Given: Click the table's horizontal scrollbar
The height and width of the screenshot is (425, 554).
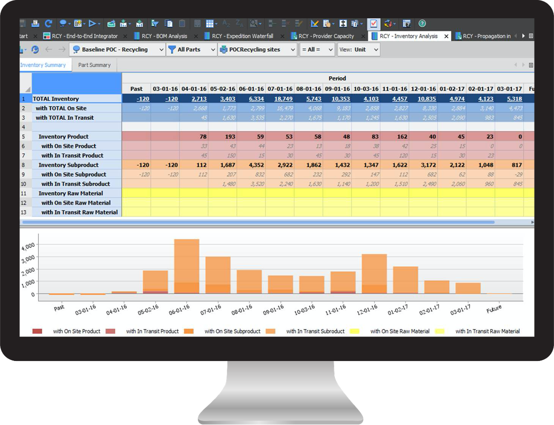Looking at the screenshot, I should pyautogui.click(x=258, y=222).
